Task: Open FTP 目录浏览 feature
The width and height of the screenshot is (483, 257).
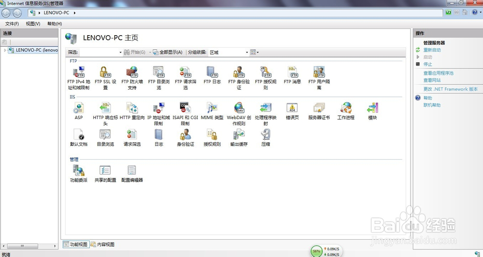Action: point(158,78)
